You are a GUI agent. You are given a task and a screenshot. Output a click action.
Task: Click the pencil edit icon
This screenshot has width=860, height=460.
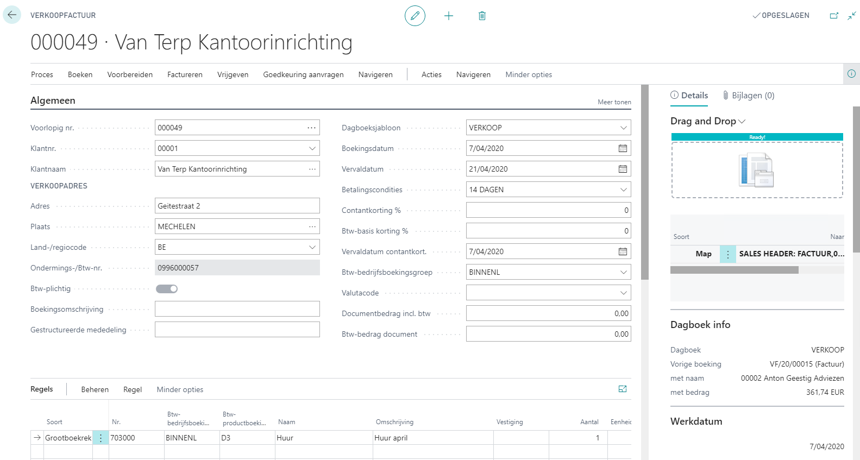tap(415, 16)
